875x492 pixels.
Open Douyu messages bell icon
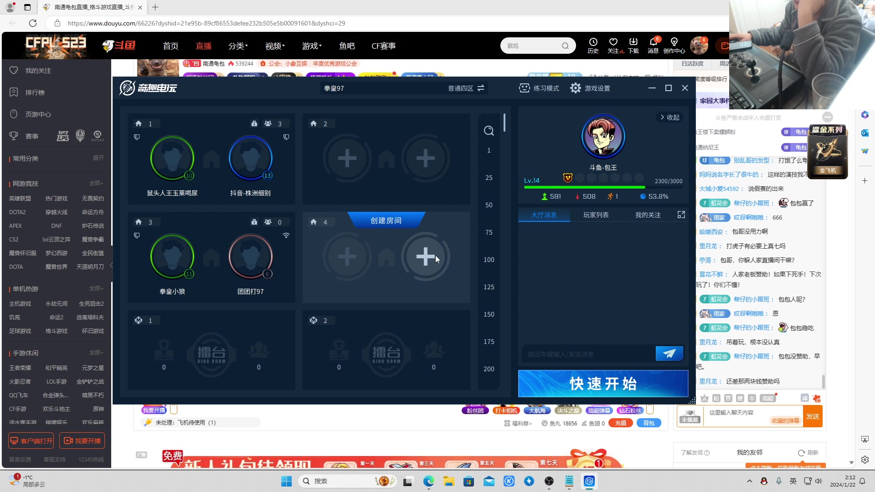(x=653, y=42)
